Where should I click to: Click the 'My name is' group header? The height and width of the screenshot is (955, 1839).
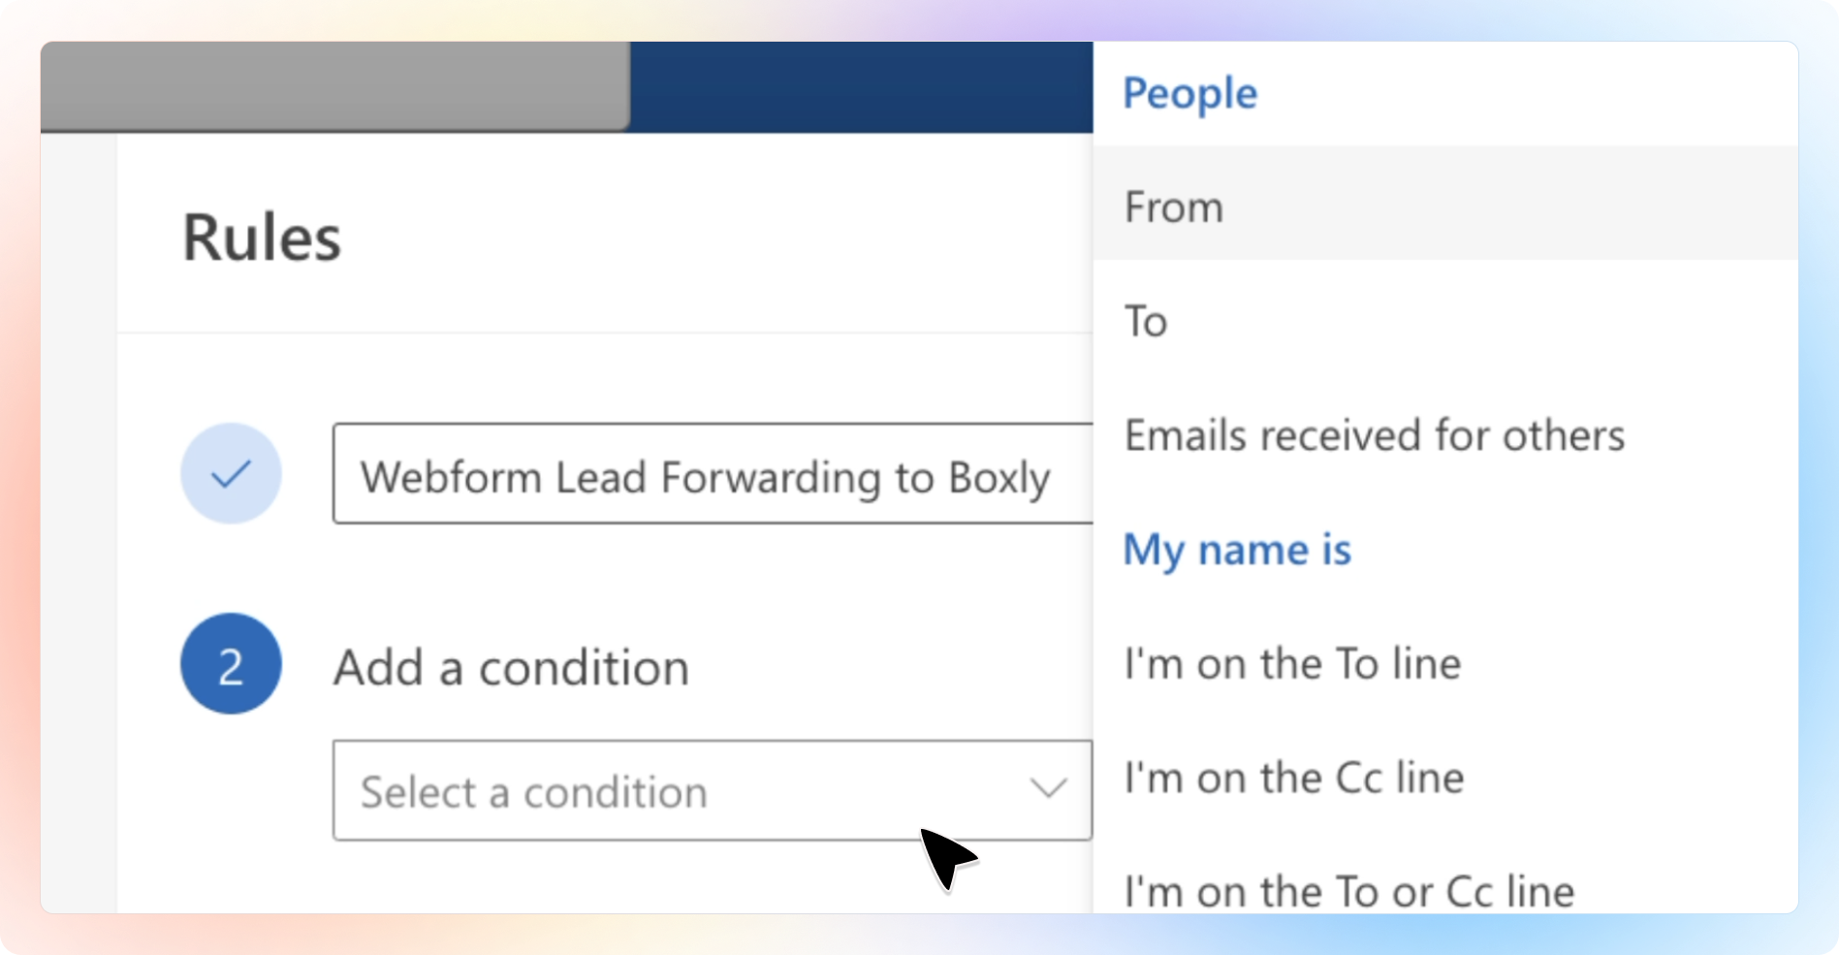[x=1237, y=550]
